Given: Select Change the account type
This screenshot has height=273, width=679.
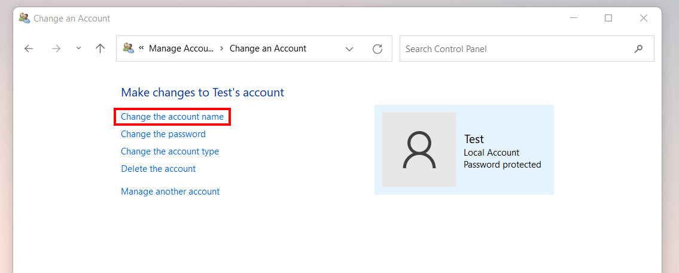Looking at the screenshot, I should coord(170,151).
